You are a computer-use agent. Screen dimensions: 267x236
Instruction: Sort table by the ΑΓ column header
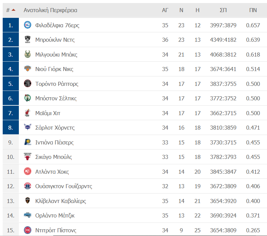tap(165, 10)
